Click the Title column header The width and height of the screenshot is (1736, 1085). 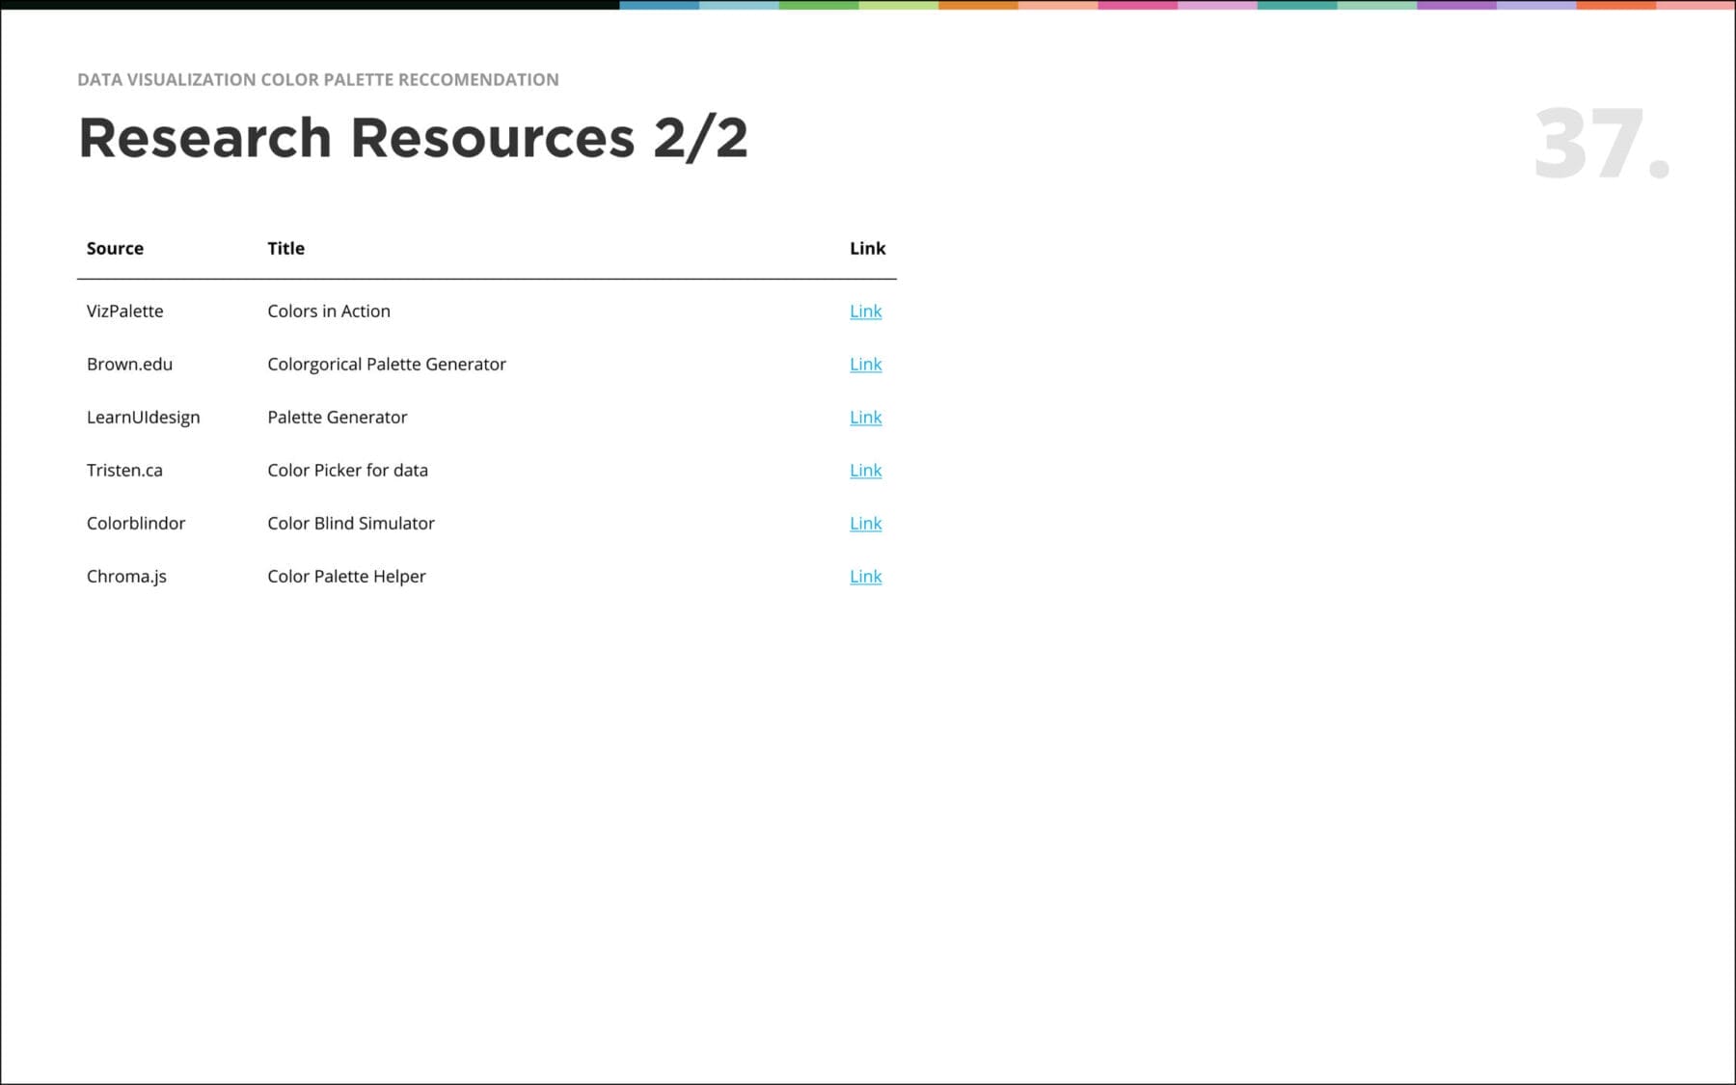click(285, 248)
